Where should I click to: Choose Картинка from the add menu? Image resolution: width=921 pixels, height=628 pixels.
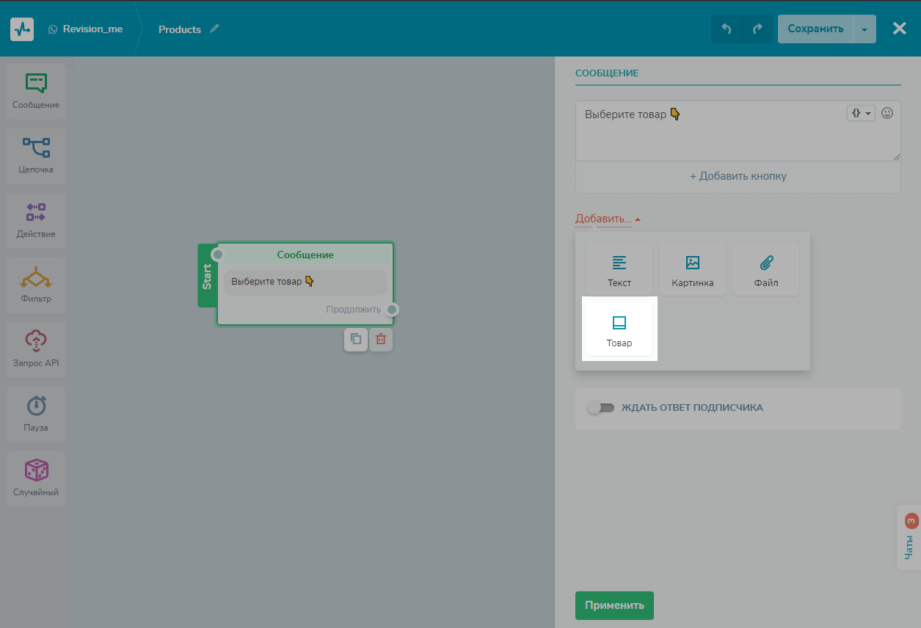tap(693, 270)
